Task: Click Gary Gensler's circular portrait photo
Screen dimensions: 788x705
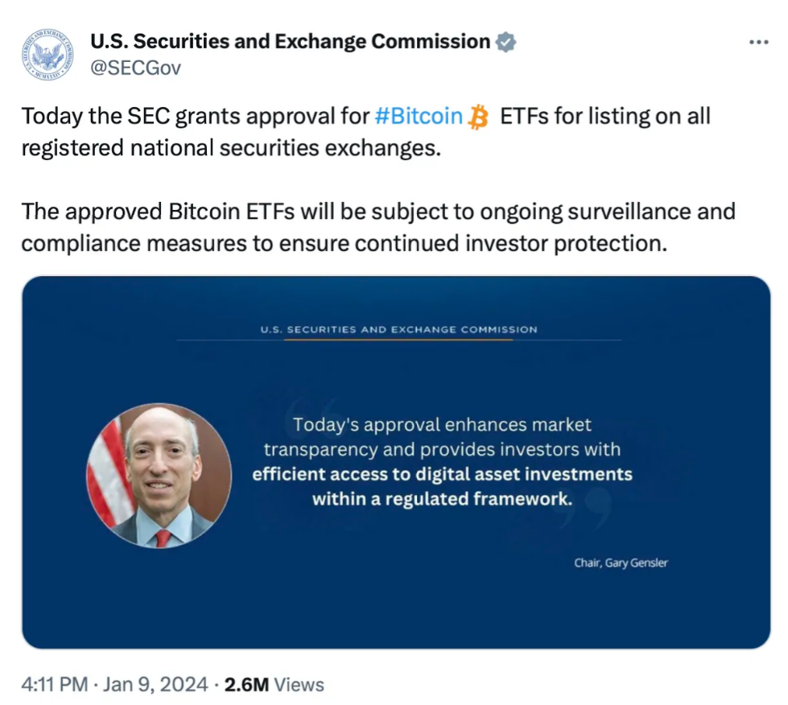Action: click(x=159, y=476)
